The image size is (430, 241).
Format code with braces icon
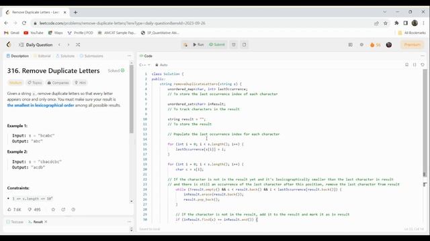415,65
